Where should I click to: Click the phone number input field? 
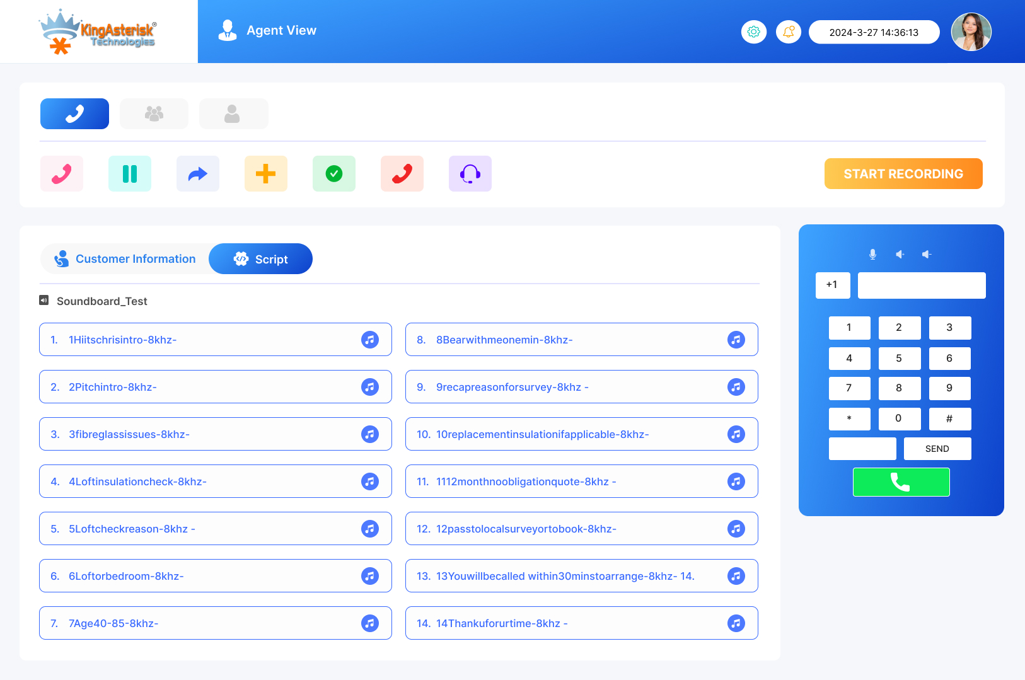pyautogui.click(x=922, y=285)
